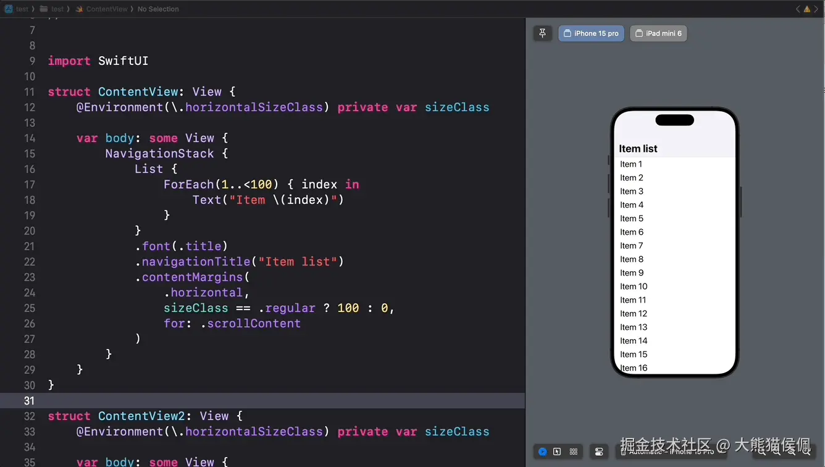
Task: Click SwiftUI on the import line
Action: (124, 61)
